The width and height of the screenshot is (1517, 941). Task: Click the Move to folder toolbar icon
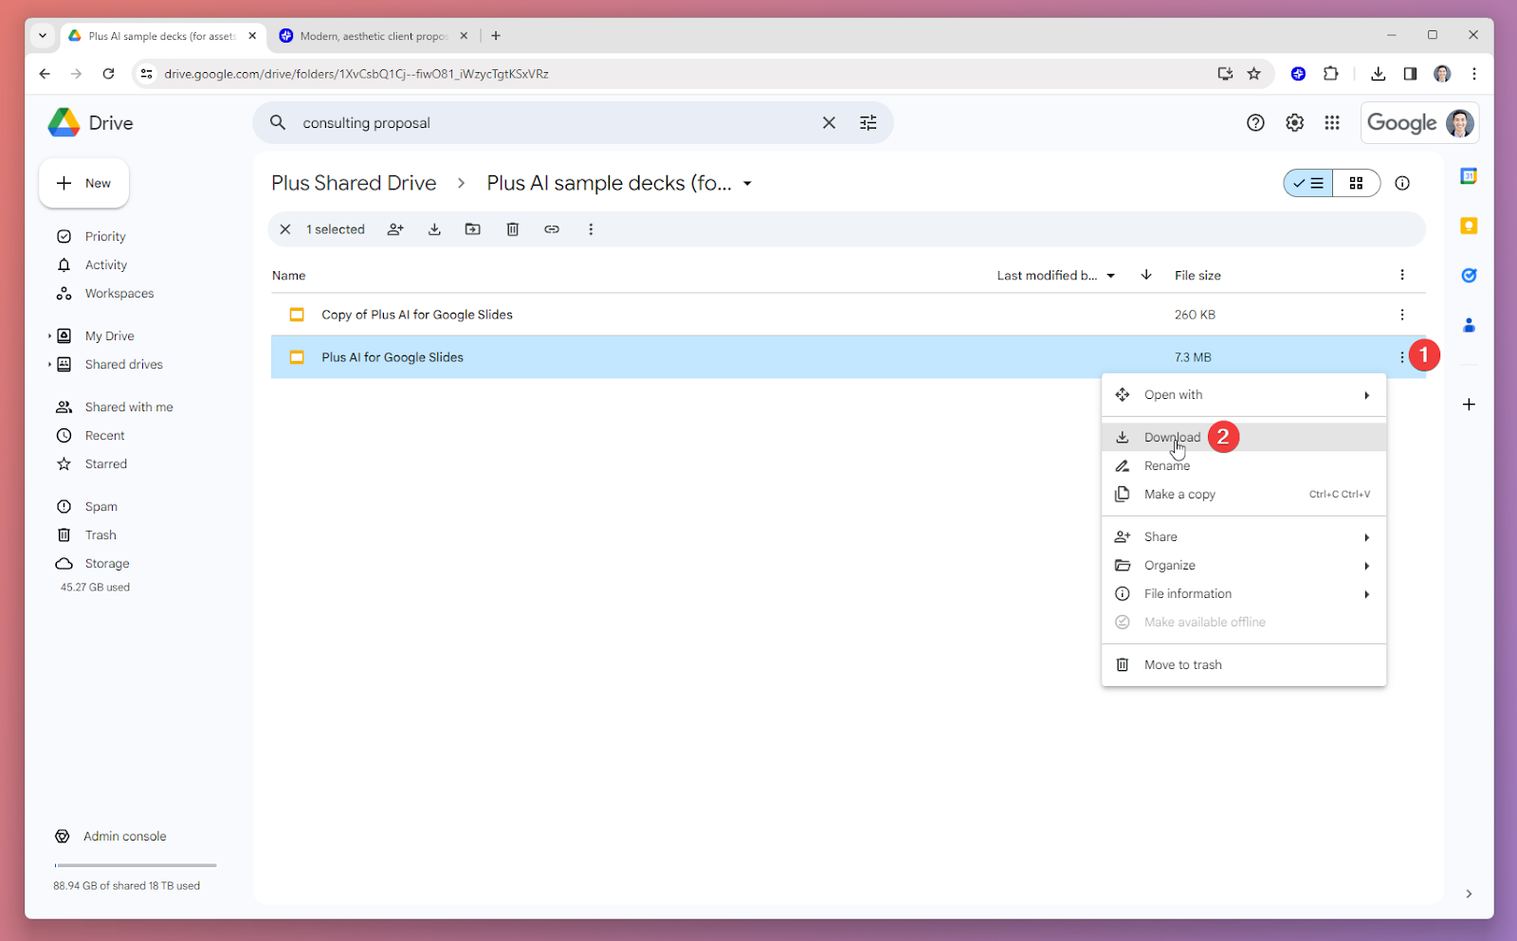473,229
